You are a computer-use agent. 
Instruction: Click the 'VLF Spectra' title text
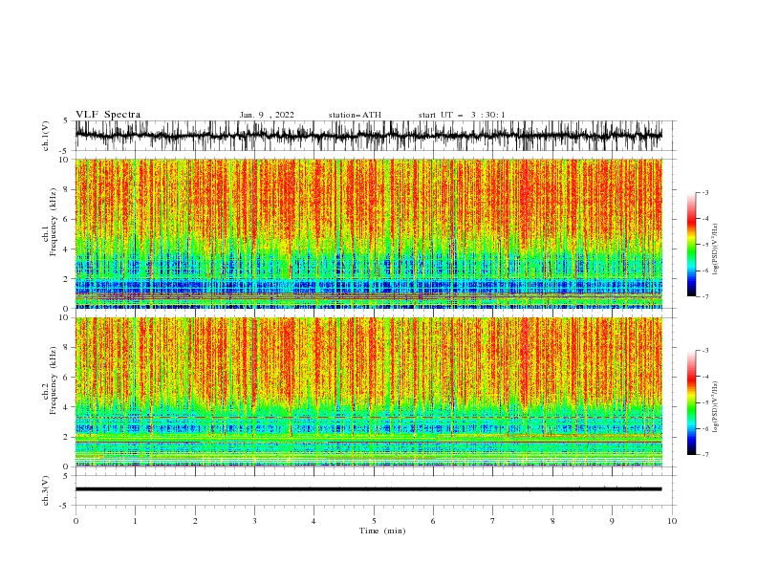pos(108,115)
